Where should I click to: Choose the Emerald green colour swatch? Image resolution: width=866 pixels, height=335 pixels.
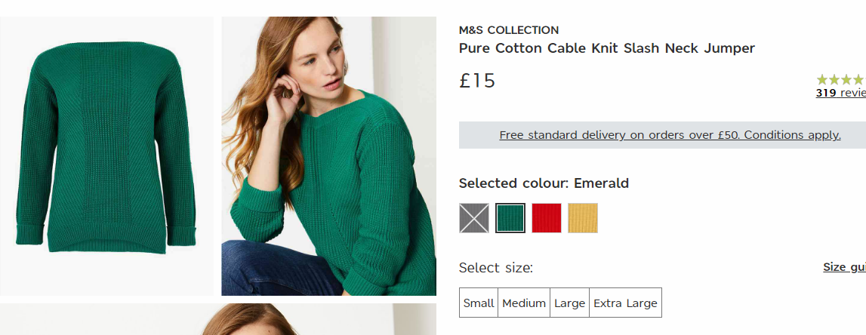(x=510, y=218)
